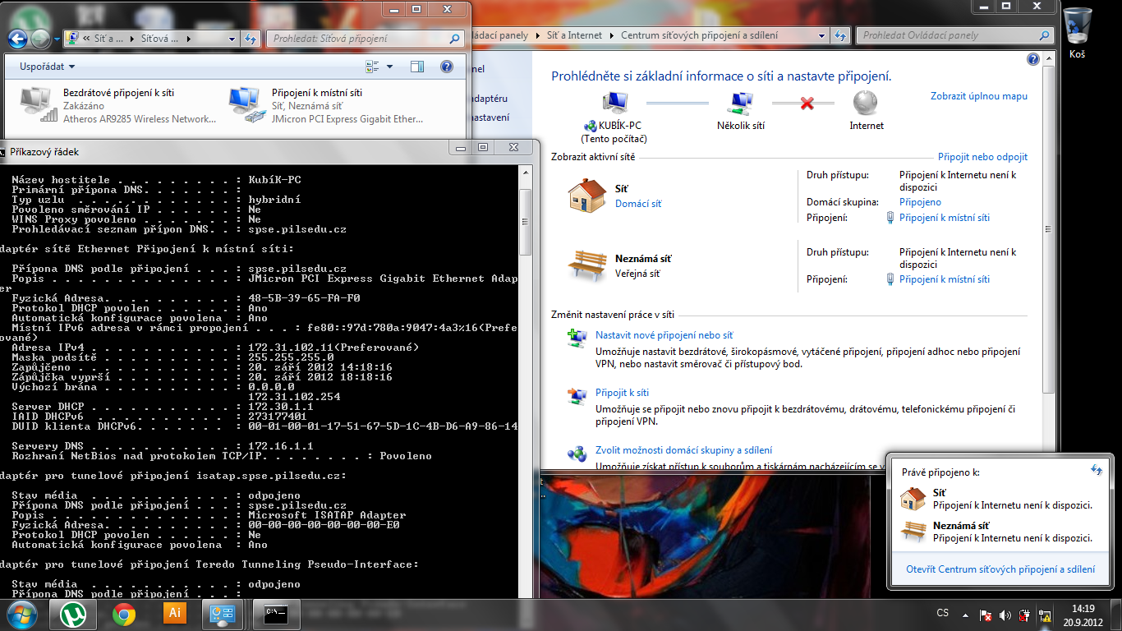1122x631 pixels.
Task: Open the recent pages dropdown next to Forward
Action: pyautogui.click(x=57, y=39)
